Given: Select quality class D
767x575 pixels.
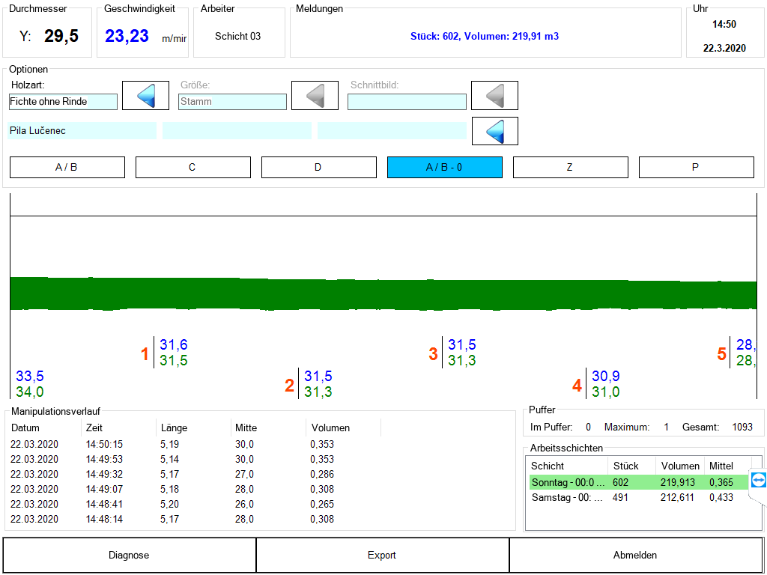Looking at the screenshot, I should point(319,167).
